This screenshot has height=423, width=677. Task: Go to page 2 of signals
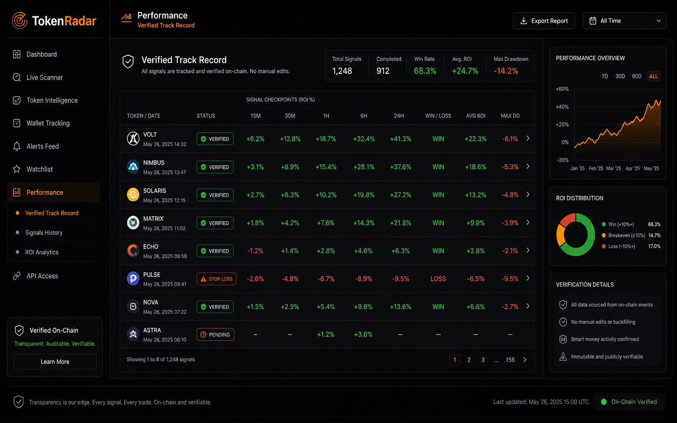[x=469, y=360]
